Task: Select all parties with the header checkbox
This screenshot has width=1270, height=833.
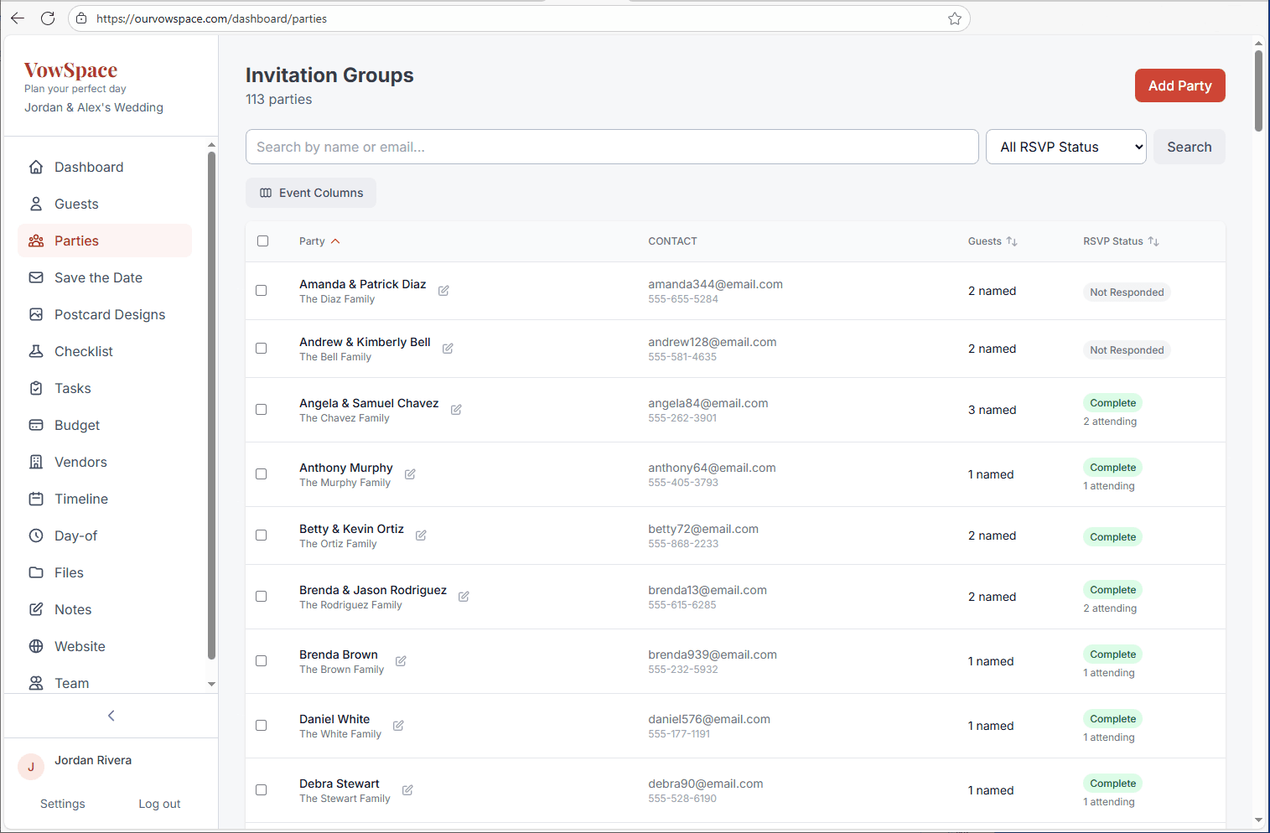Action: 263,241
